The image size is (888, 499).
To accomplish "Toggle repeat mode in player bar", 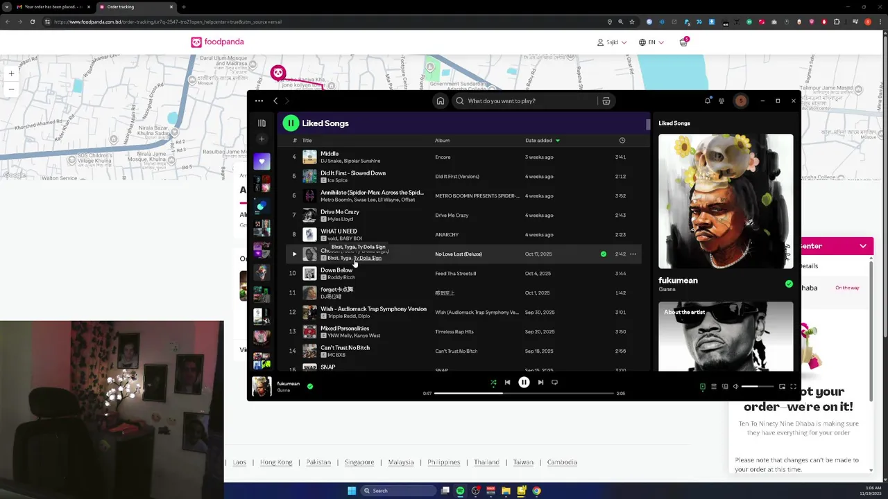I will (554, 383).
